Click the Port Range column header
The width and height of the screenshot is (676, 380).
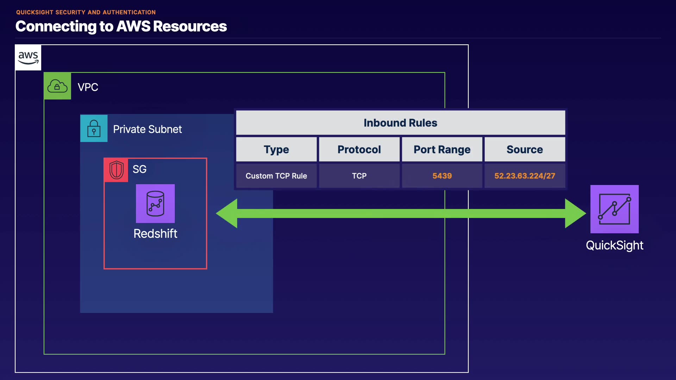click(x=442, y=150)
